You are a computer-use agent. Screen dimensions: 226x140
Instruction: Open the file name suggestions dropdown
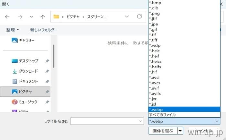(140, 121)
